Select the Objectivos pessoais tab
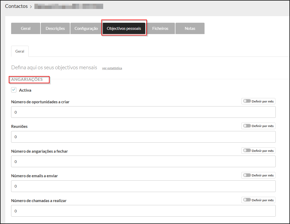This screenshot has height=224, width=290. (124, 29)
